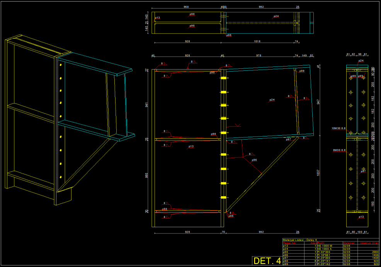381x267 pixels.
Task: Click p24 label in front elevation view
Action: (x=272, y=100)
